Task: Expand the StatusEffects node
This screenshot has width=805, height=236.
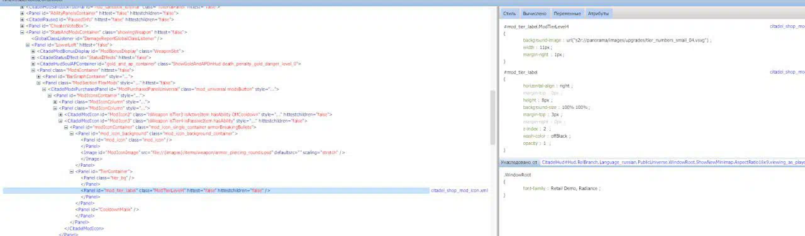Action: click(33, 57)
